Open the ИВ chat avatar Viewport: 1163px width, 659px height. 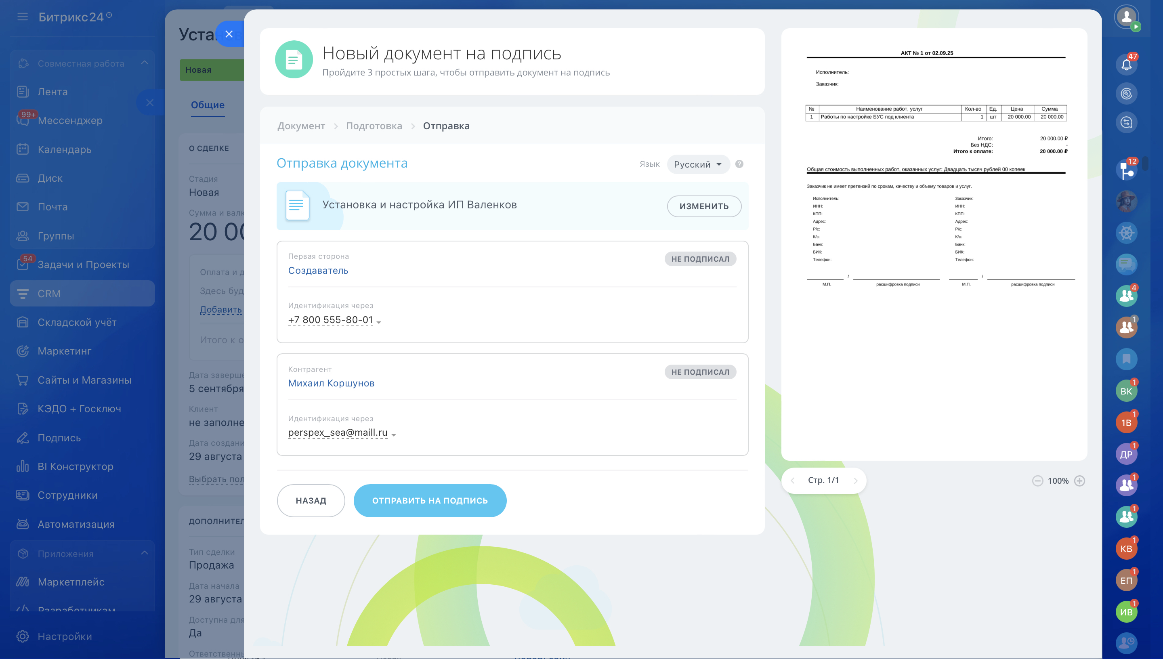[x=1126, y=612]
